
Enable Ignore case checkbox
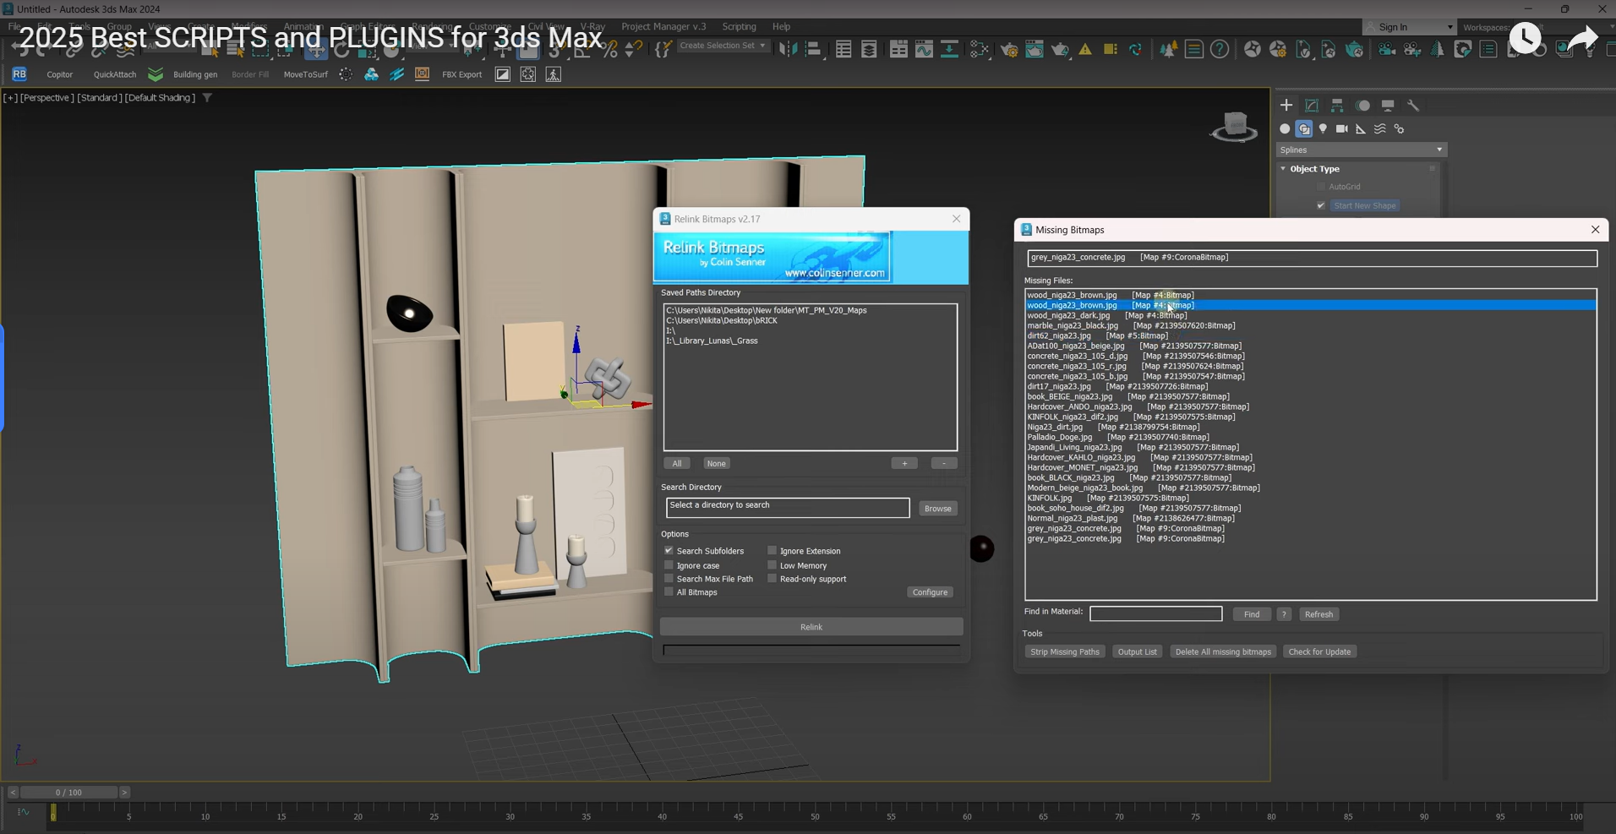click(669, 565)
